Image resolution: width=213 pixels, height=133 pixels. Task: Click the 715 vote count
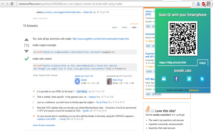click(x=27, y=46)
